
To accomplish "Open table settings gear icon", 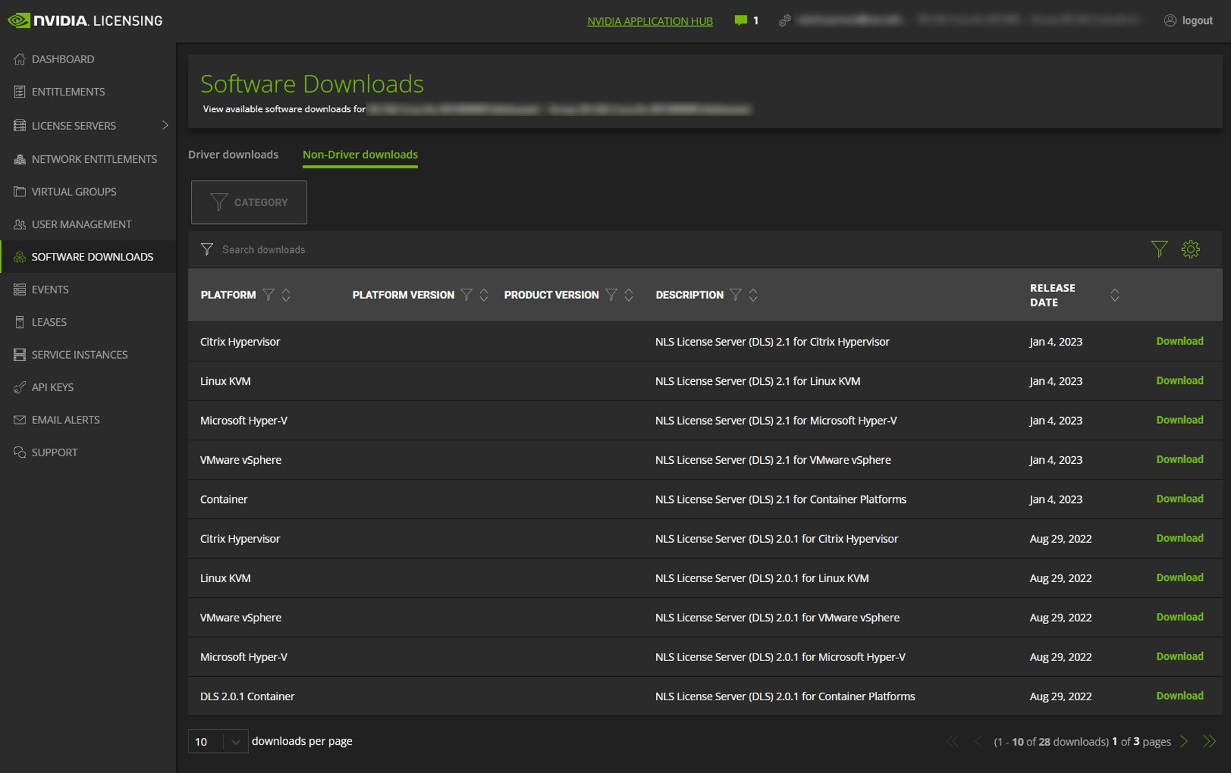I will (1191, 249).
